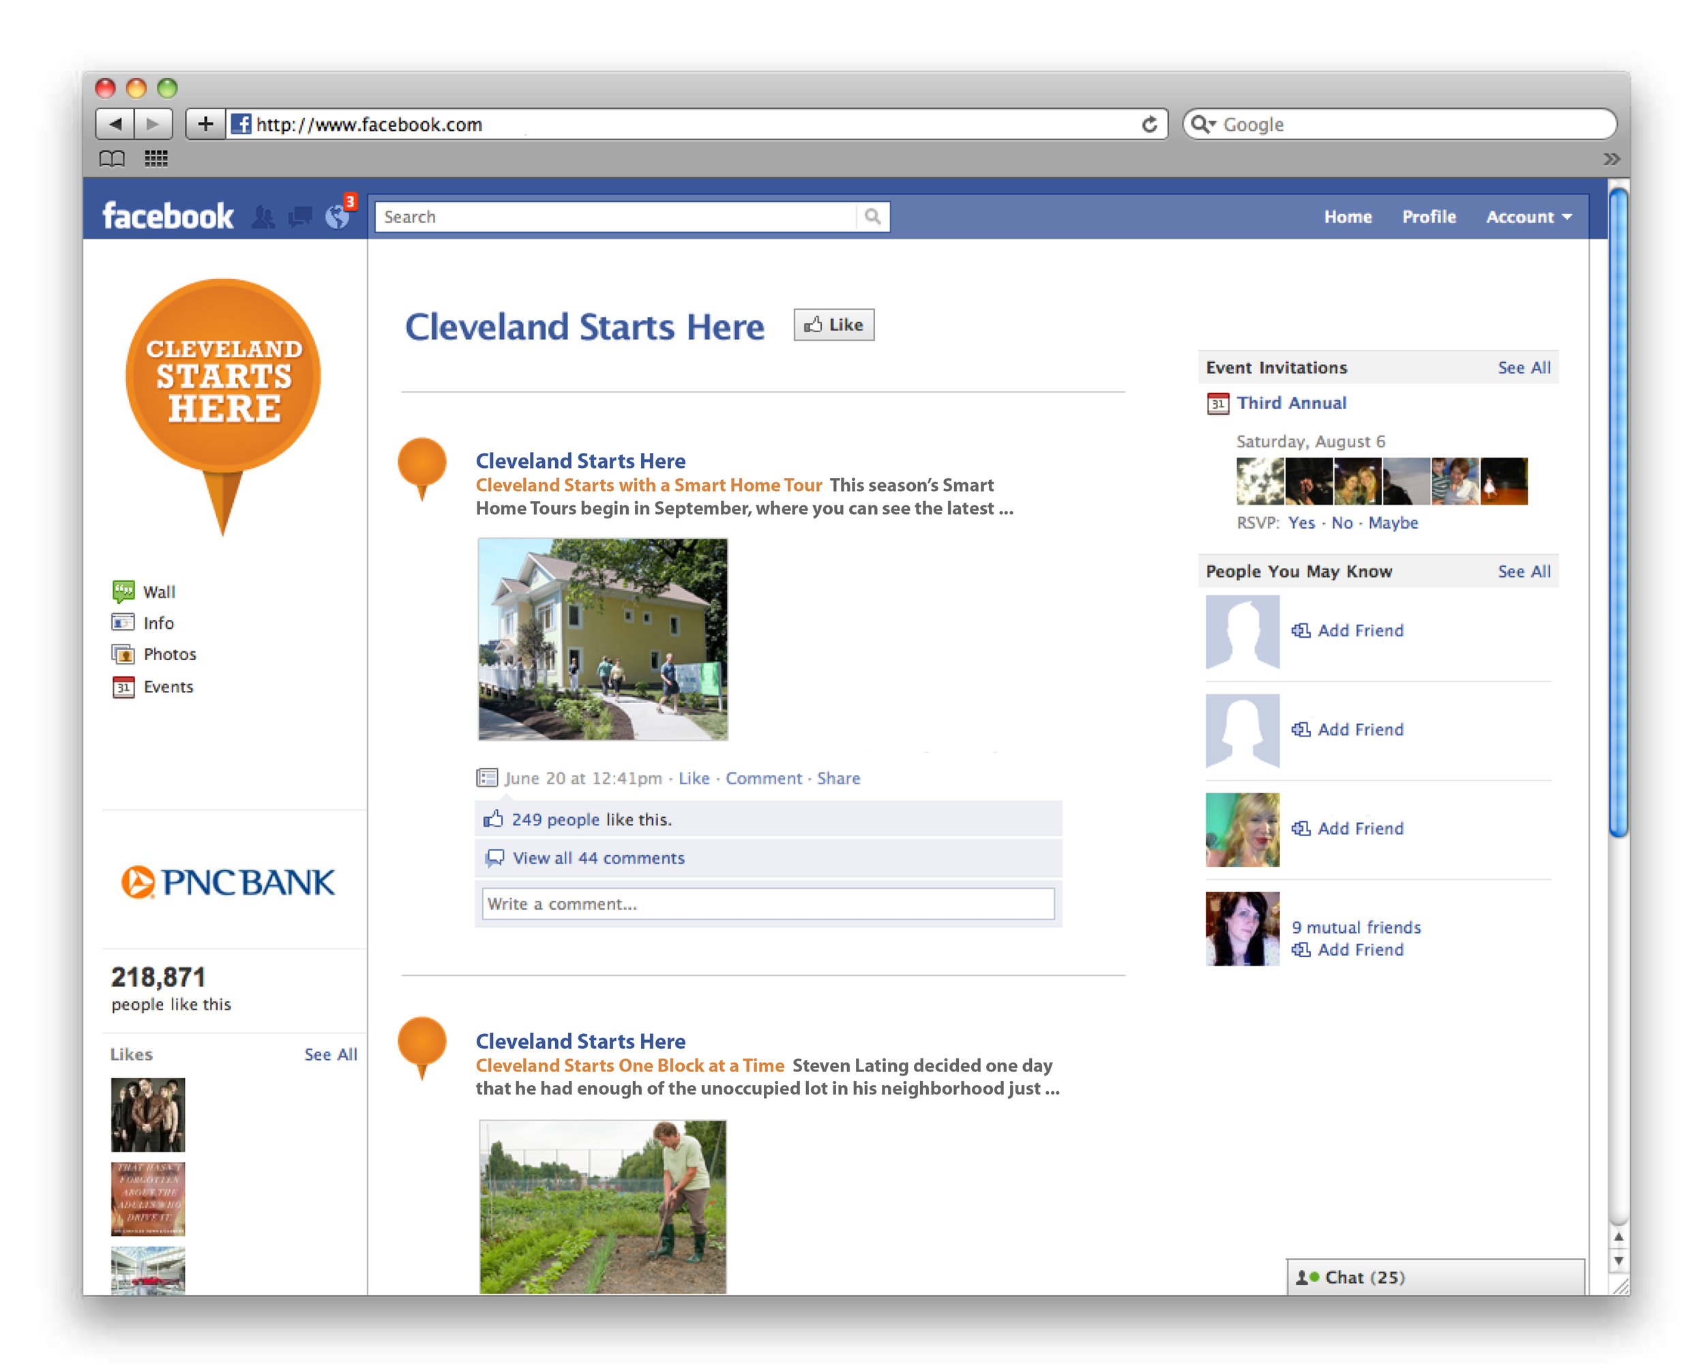
Task: RSVP Maybe to the event
Action: [1393, 522]
